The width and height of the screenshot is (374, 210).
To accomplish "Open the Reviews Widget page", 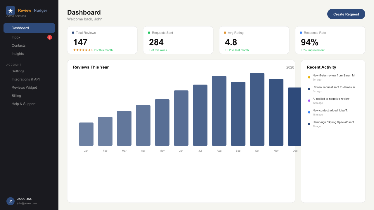I will tap(24, 87).
